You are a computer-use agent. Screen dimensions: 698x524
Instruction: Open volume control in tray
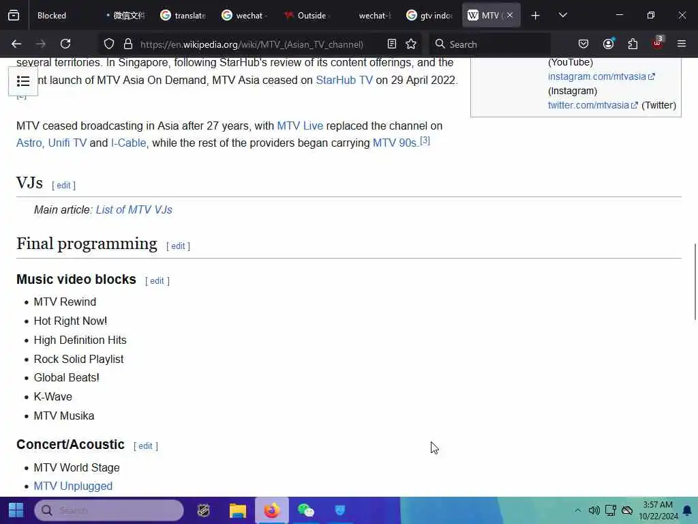(594, 510)
